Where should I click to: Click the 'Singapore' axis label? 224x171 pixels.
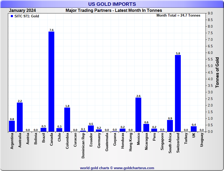(162, 142)
